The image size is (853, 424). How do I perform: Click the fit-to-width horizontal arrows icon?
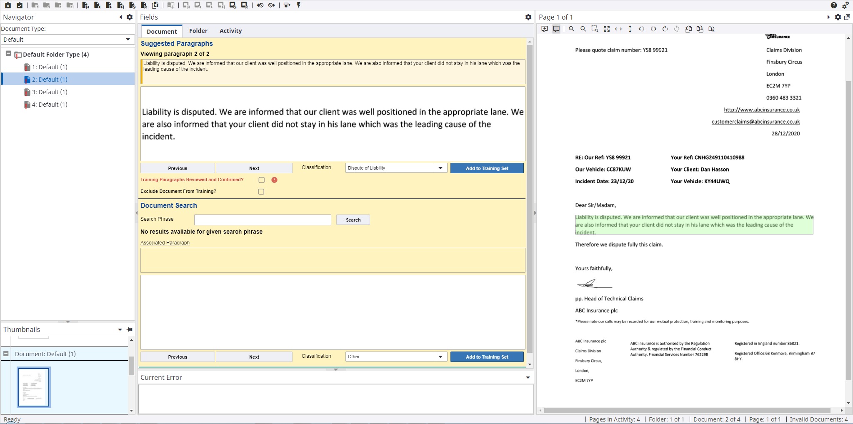pyautogui.click(x=618, y=29)
